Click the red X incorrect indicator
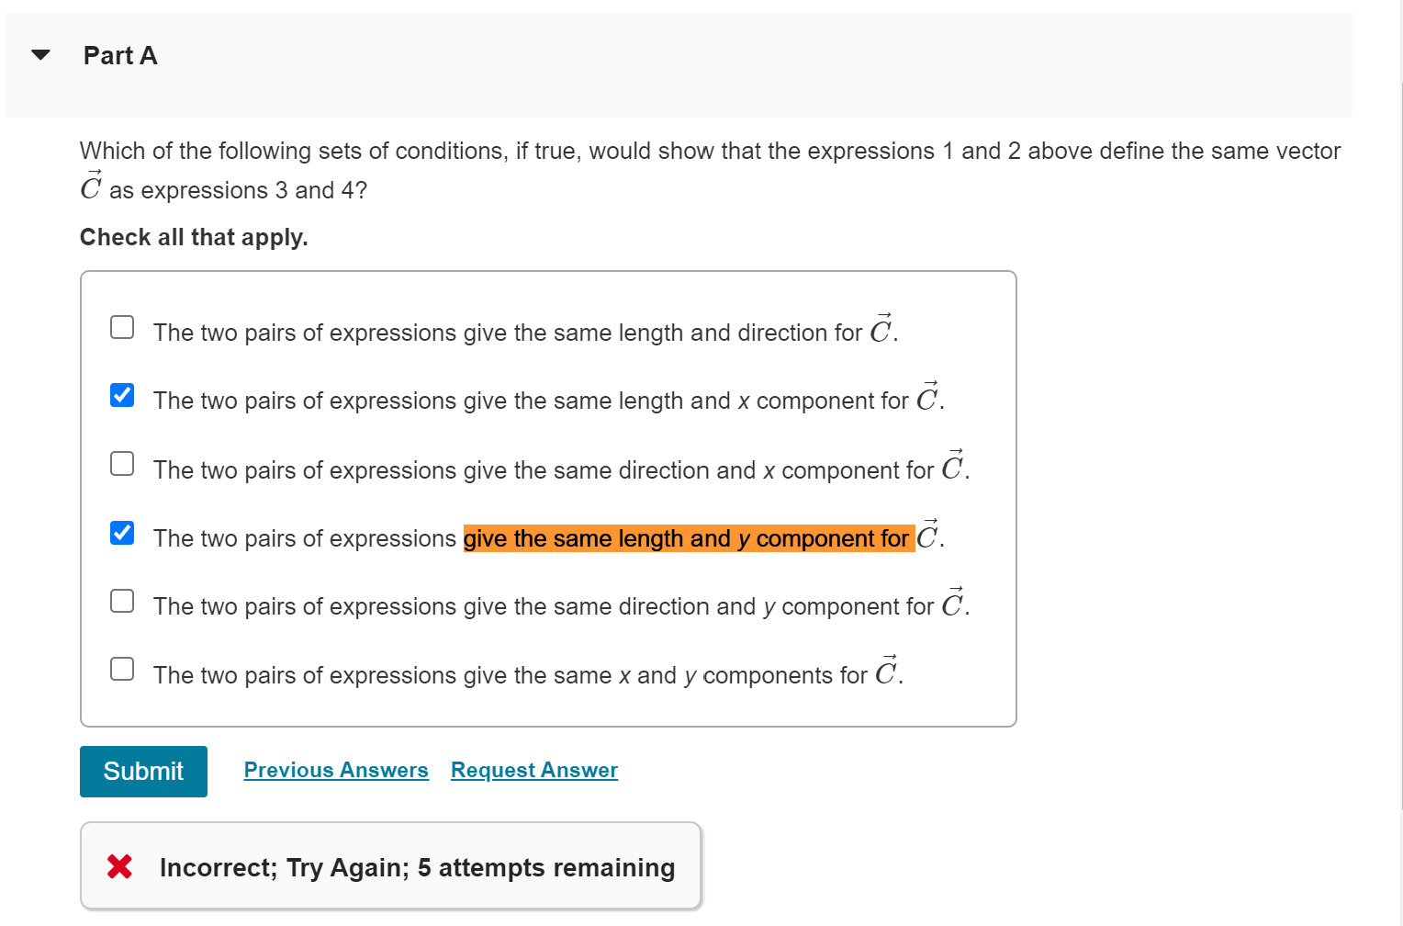The height and width of the screenshot is (926, 1403). (118, 866)
